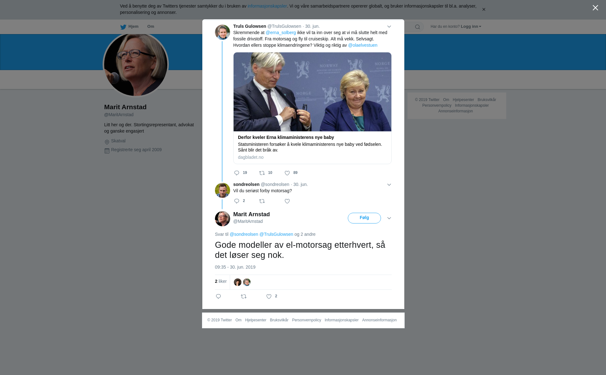Reply to sondreolsen's motorsag tweet
This screenshot has height=375, width=606.
point(237,201)
